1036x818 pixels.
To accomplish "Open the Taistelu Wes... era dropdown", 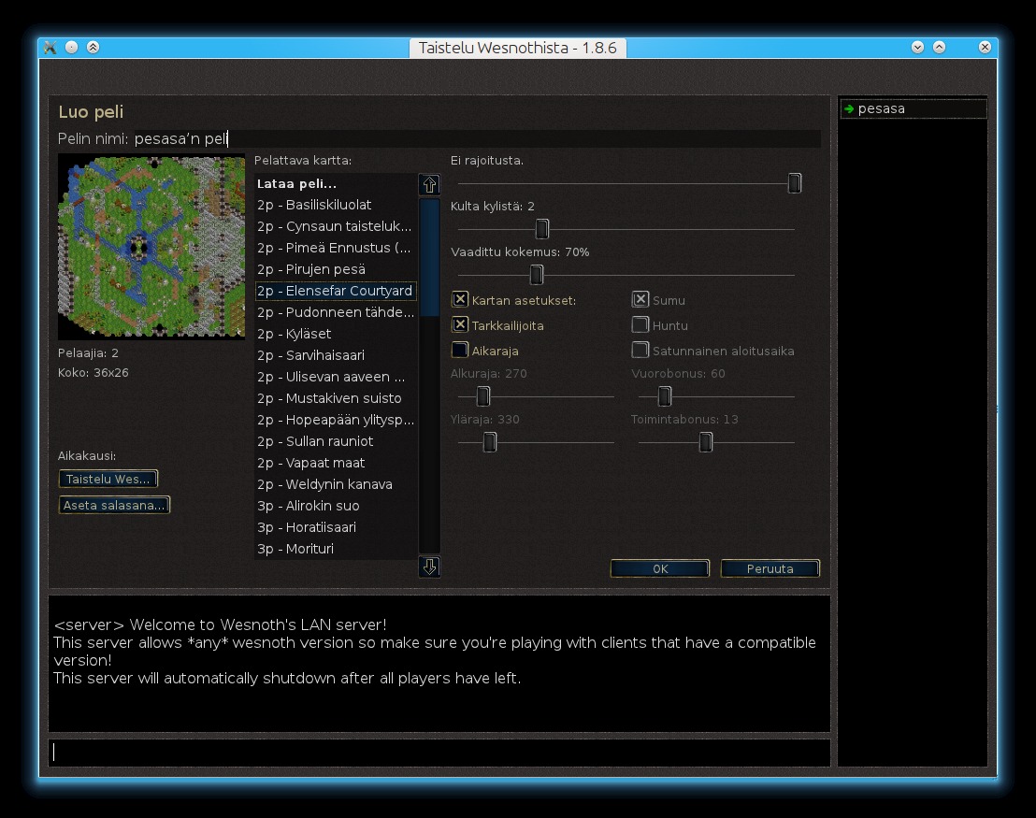I will 108,479.
